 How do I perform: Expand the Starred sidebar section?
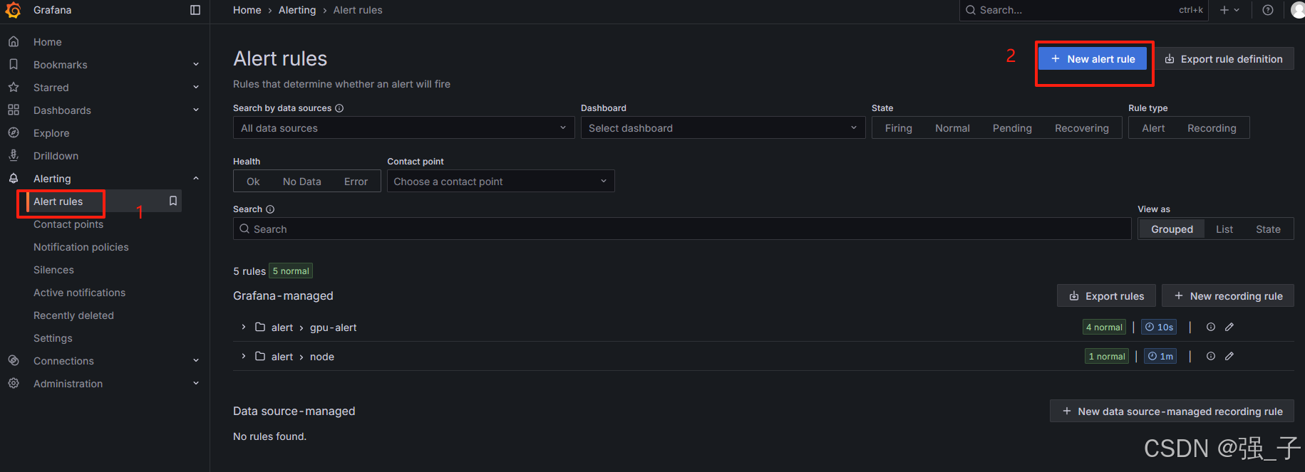[196, 88]
